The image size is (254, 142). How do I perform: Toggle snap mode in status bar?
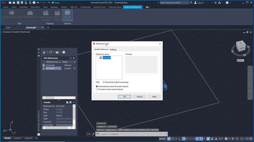tap(173, 138)
